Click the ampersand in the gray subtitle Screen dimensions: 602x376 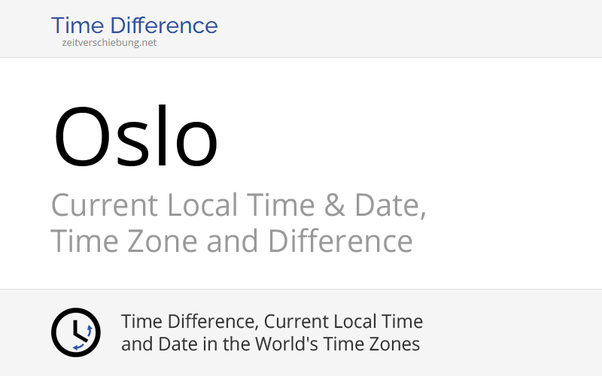pos(334,205)
